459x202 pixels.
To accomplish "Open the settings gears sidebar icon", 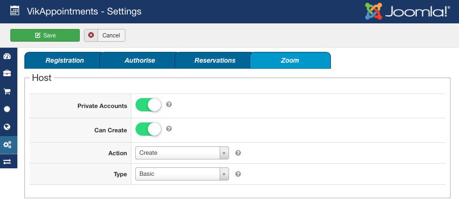I will [8, 144].
